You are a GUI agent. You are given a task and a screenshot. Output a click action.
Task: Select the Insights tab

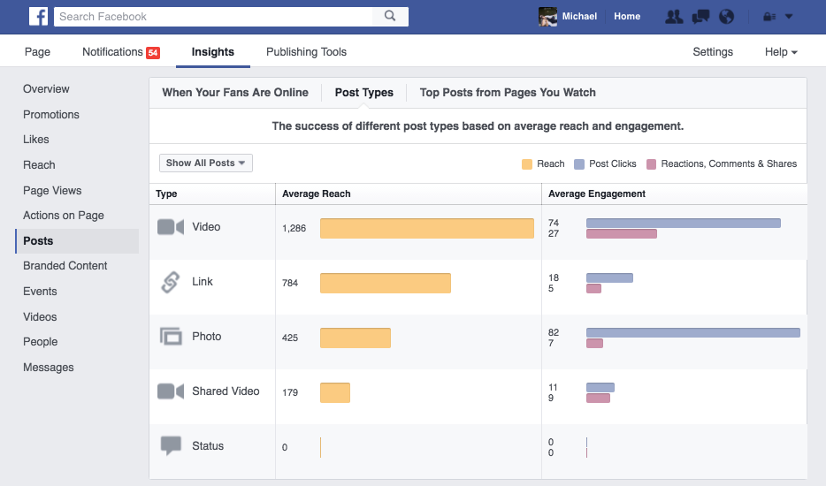pyautogui.click(x=213, y=51)
